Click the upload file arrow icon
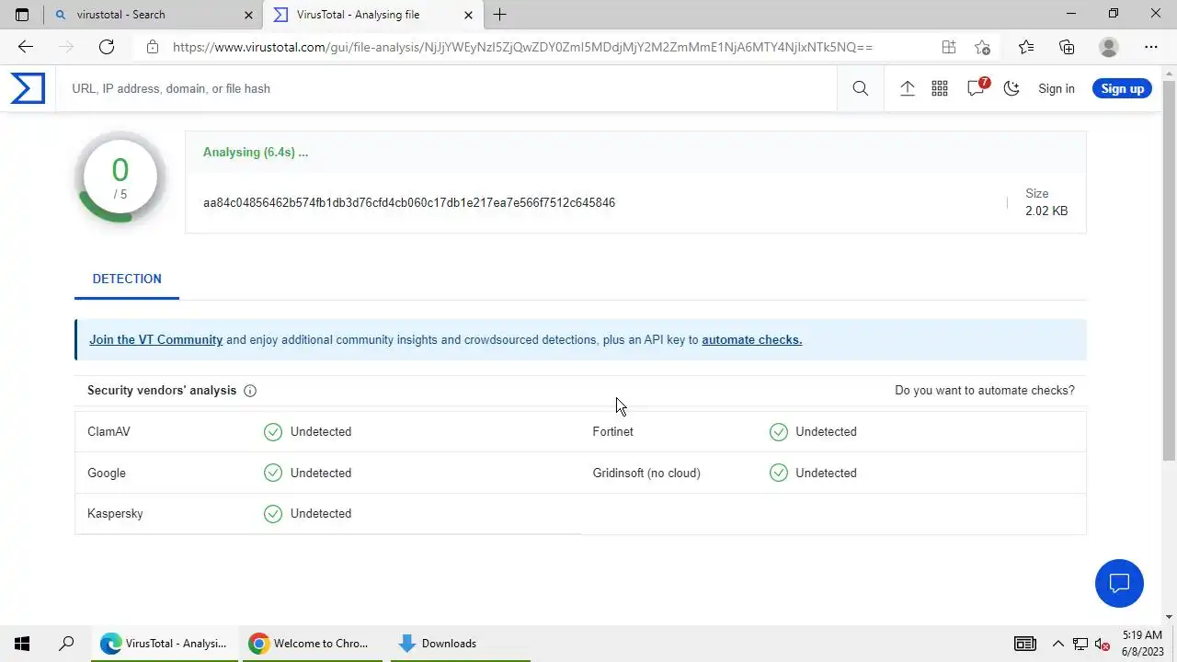1177x662 pixels. click(x=907, y=88)
